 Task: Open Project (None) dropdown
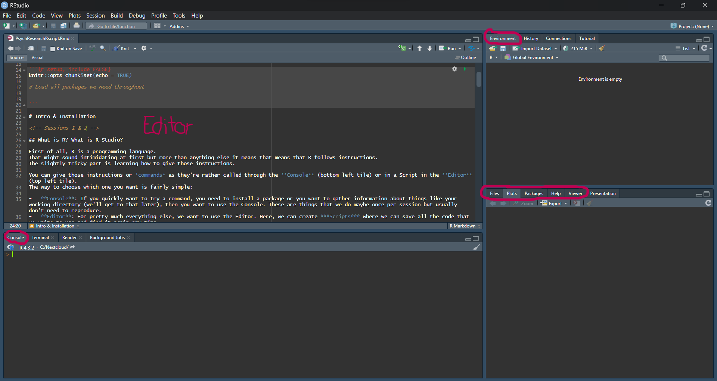tap(692, 26)
